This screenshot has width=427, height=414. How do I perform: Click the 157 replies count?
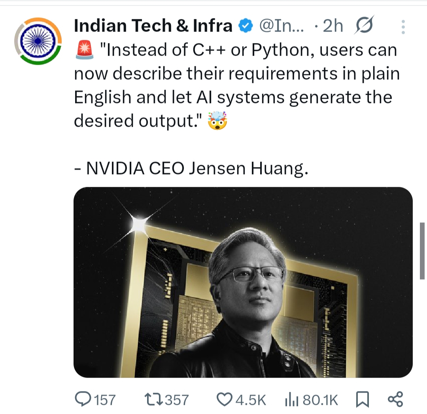pos(105,400)
